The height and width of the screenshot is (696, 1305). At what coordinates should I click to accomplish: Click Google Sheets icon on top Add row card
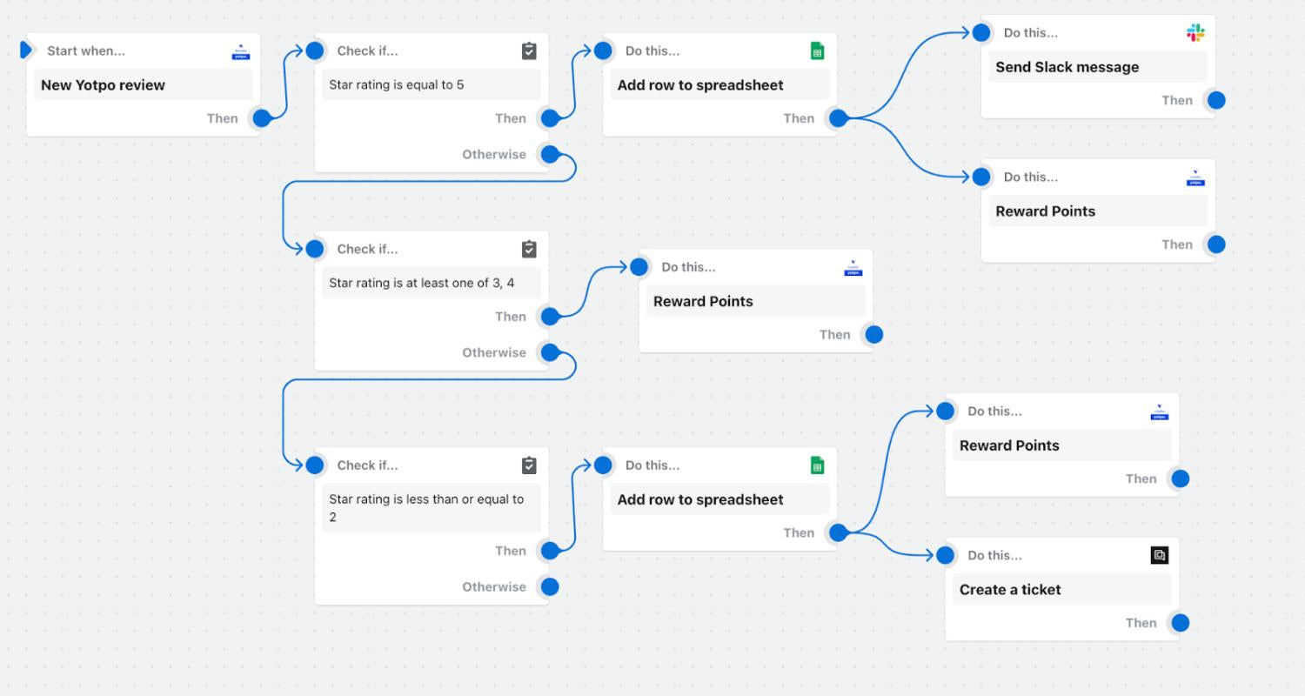817,51
